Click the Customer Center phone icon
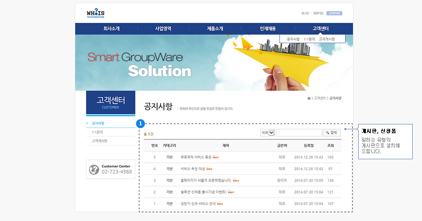The image size is (422, 221). 94,169
